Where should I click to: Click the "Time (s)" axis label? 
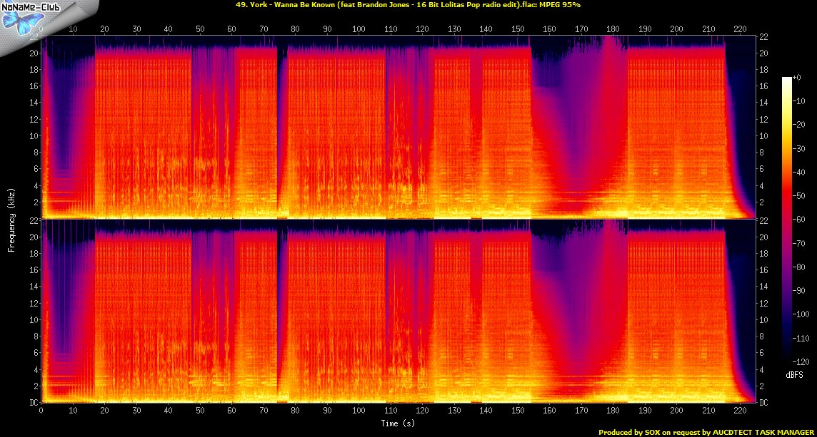pos(398,423)
